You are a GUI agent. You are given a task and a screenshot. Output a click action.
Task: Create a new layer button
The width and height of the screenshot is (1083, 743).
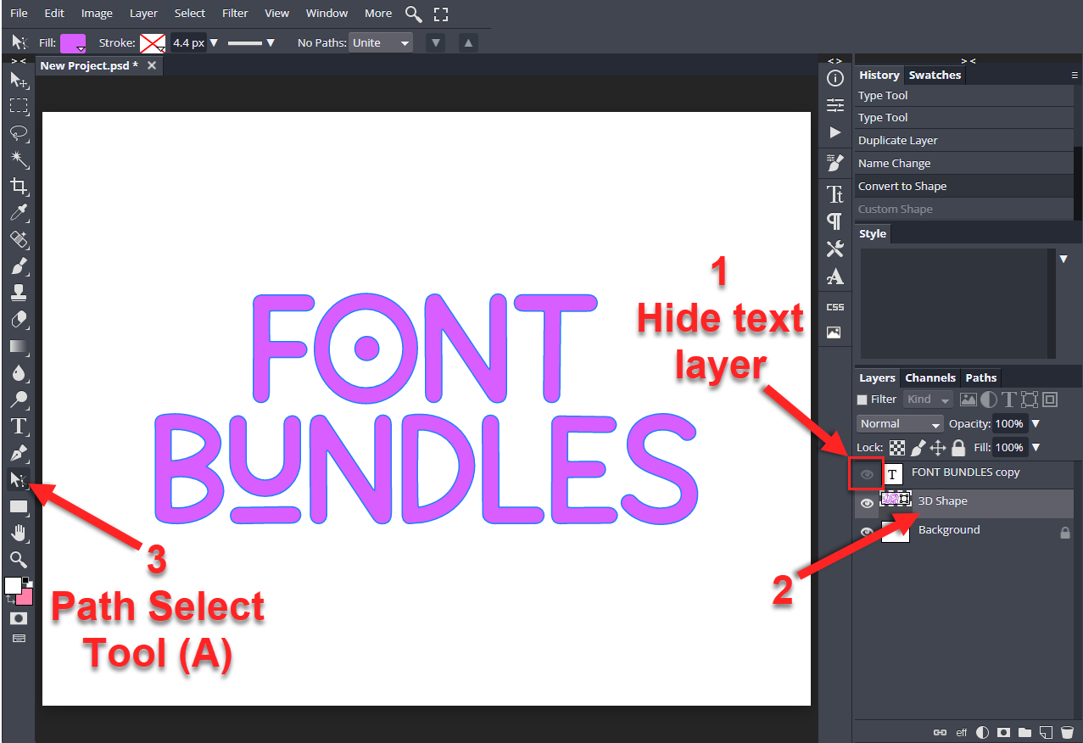1046,732
